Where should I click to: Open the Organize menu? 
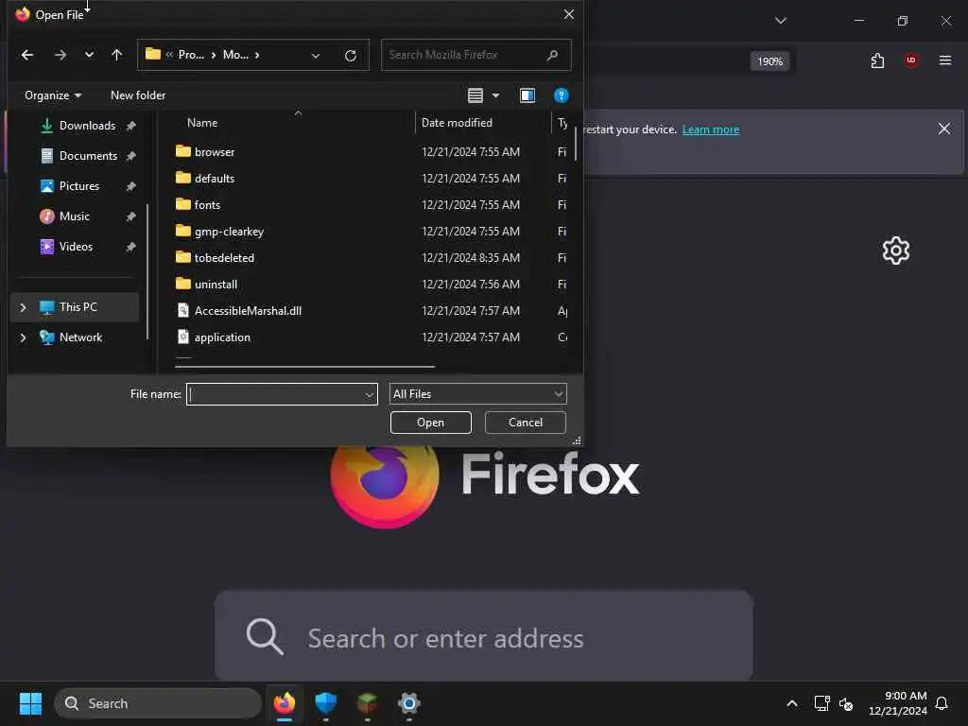pos(53,95)
